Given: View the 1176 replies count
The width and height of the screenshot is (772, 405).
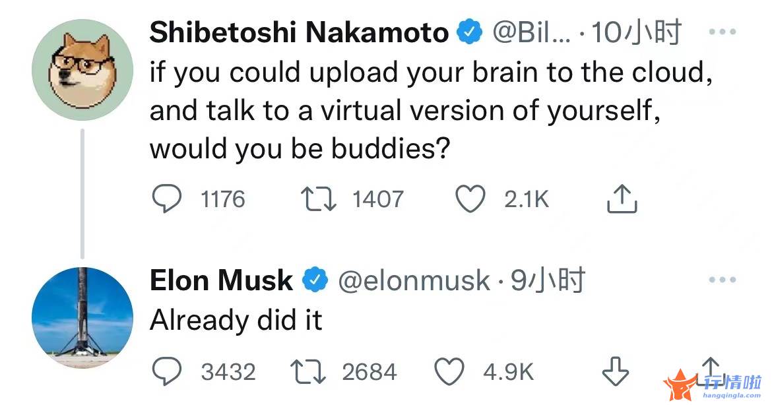Looking at the screenshot, I should coord(222,199).
